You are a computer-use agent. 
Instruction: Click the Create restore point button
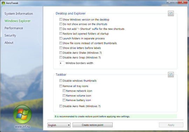pos(92,125)
